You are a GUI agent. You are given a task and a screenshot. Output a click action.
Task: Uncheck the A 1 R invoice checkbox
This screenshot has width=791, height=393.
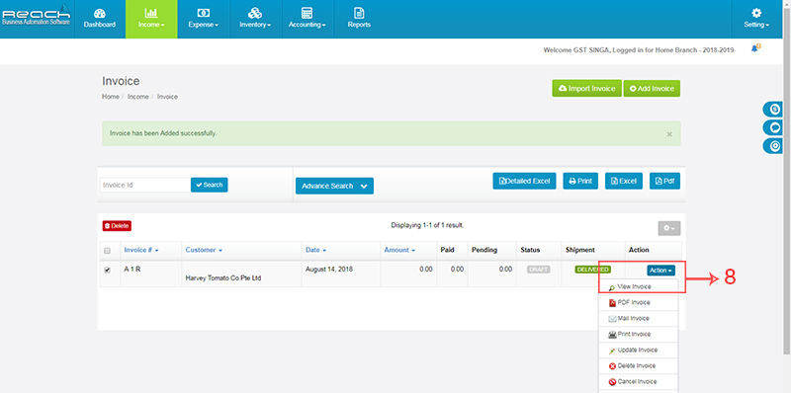[107, 270]
